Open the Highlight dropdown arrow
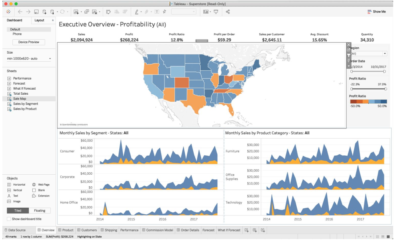The height and width of the screenshot is (243, 399). (x=141, y=12)
